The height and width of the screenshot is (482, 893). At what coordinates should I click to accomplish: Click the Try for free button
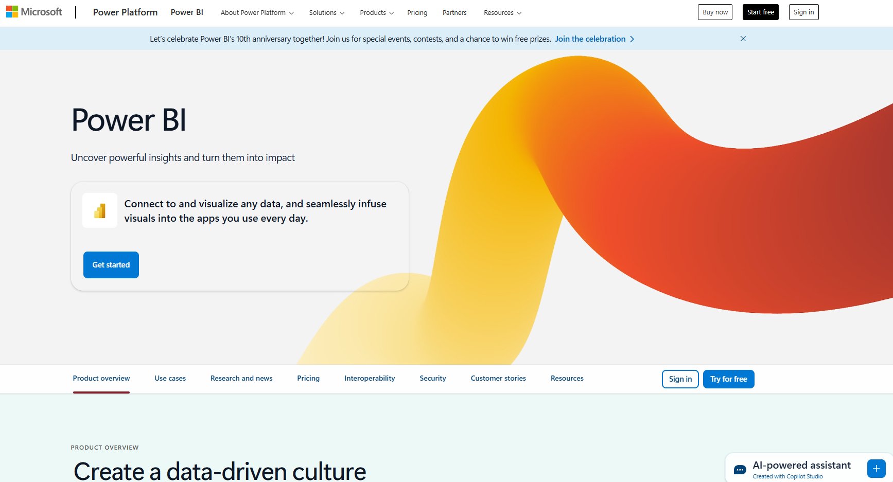[x=729, y=379]
